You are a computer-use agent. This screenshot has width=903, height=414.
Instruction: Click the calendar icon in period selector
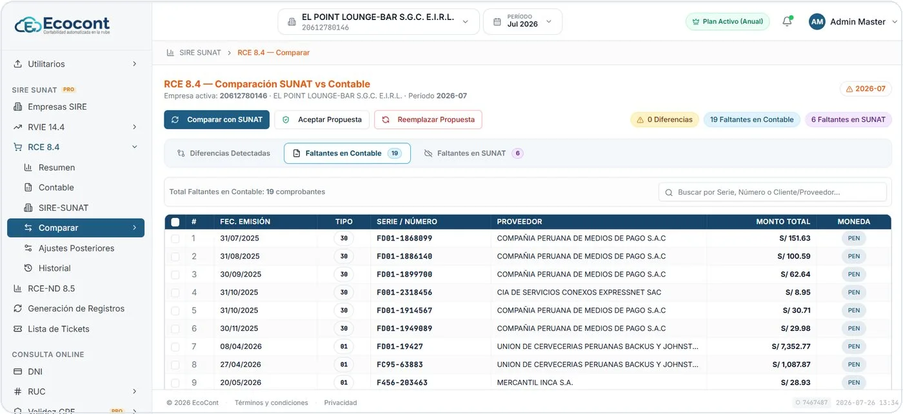click(x=497, y=22)
